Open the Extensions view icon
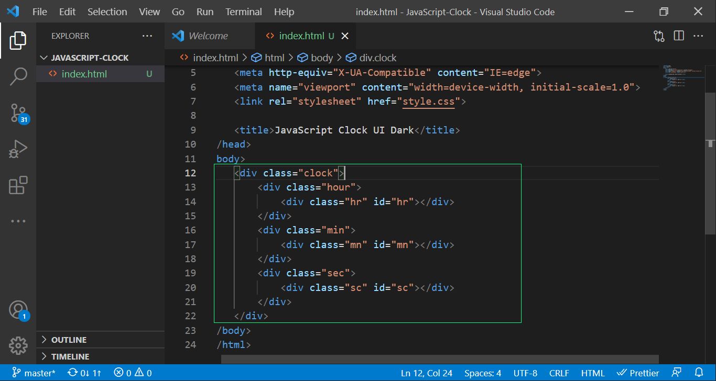716x381 pixels. 18,185
